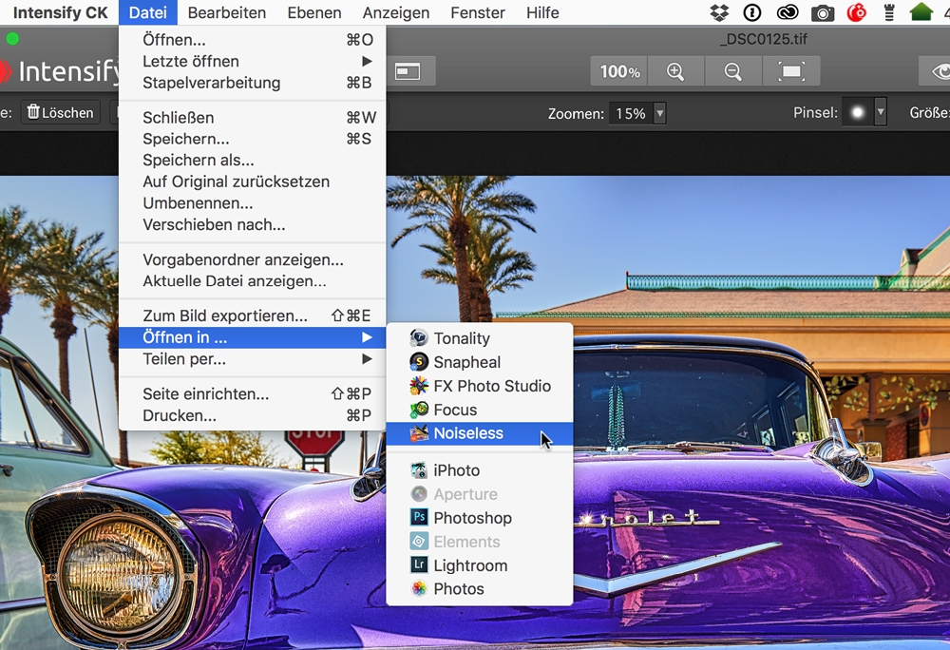Click the Photoshop Ps icon
Screen dimensions: 950x650
coord(419,517)
